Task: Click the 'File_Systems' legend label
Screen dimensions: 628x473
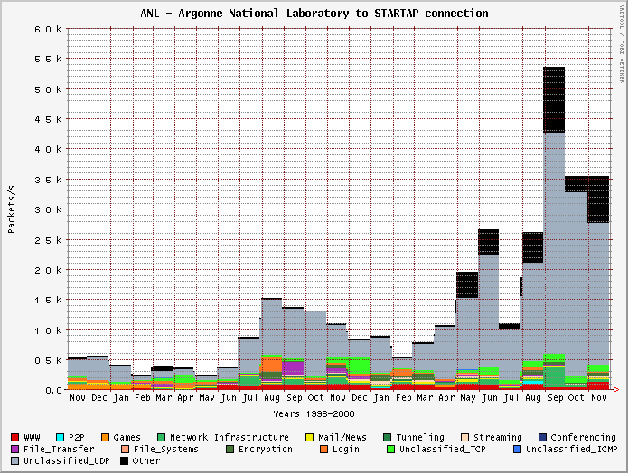Action: (x=166, y=449)
